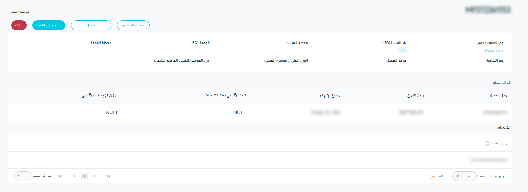
Task: Click the left-pointing skip-to-end pagination arrow
Action: (60, 176)
